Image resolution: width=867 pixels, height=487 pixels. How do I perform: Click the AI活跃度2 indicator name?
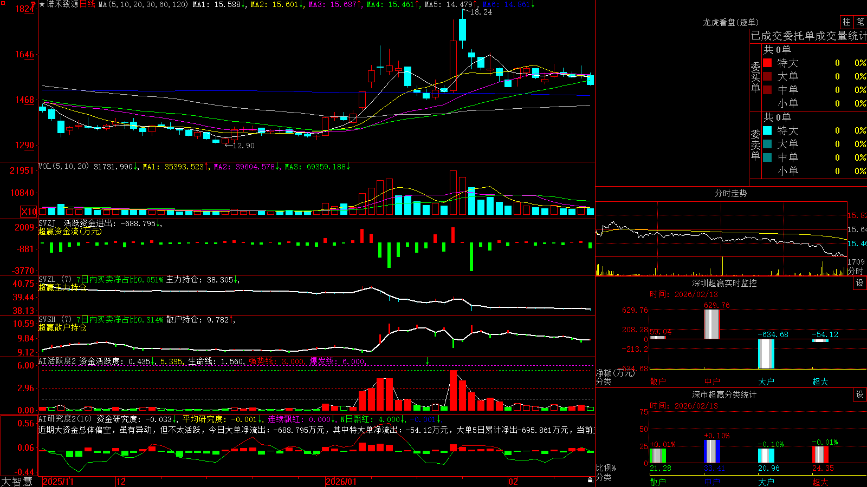click(x=57, y=361)
